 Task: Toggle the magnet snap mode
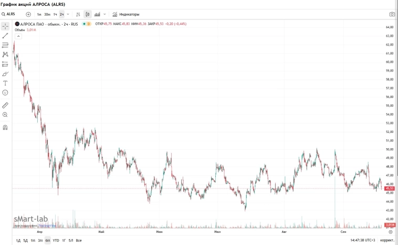pos(5,127)
